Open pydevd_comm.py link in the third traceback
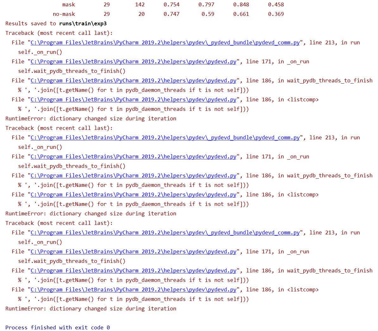 [x=164, y=232]
